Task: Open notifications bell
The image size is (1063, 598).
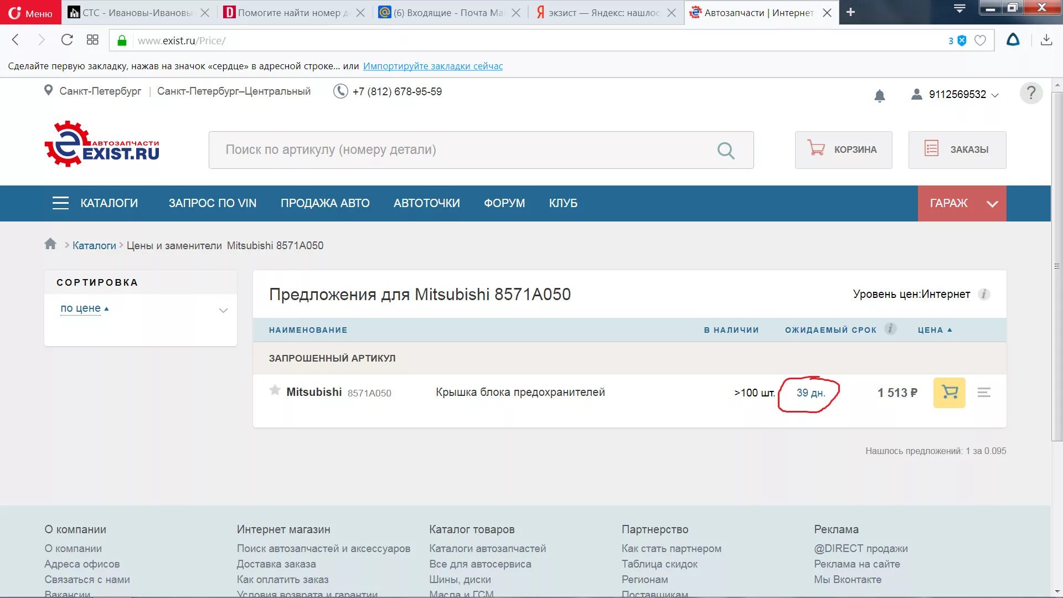Action: (x=879, y=96)
